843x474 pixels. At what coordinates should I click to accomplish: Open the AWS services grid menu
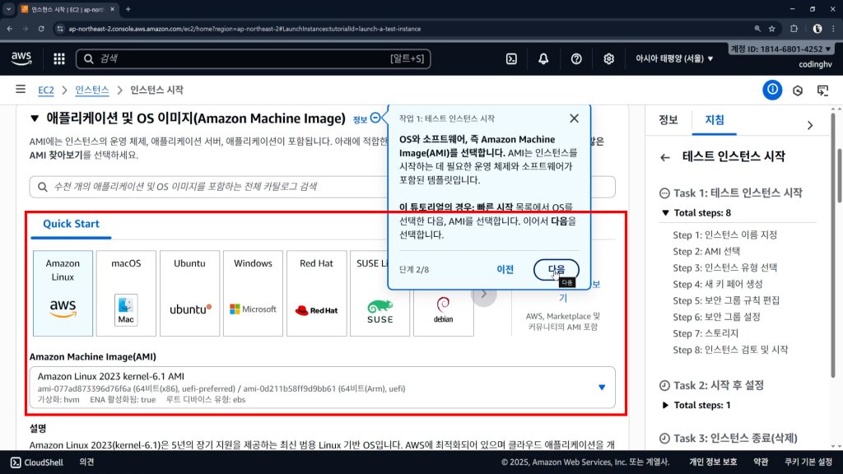(59, 58)
